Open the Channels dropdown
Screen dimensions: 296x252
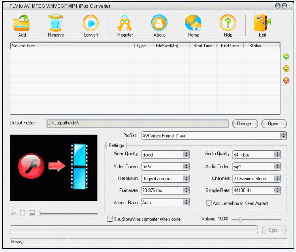tap(257, 178)
